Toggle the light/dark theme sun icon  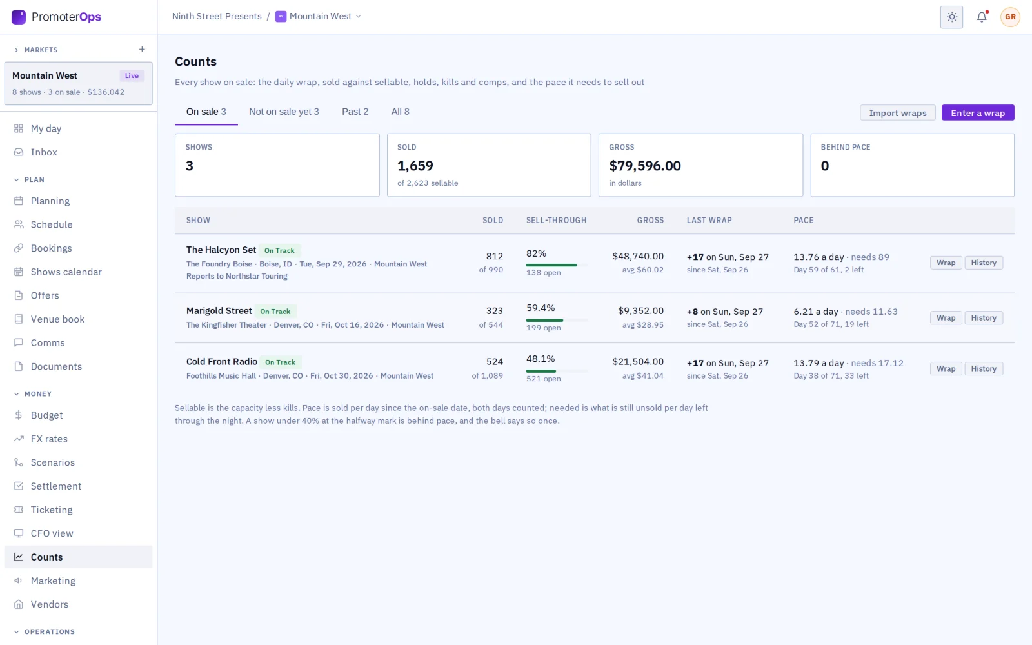(x=951, y=17)
